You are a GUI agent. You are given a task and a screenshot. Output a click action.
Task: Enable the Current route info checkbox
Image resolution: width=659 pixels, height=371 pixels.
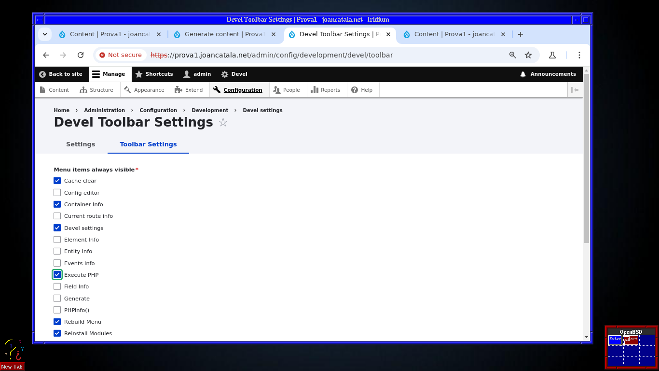tap(57, 216)
